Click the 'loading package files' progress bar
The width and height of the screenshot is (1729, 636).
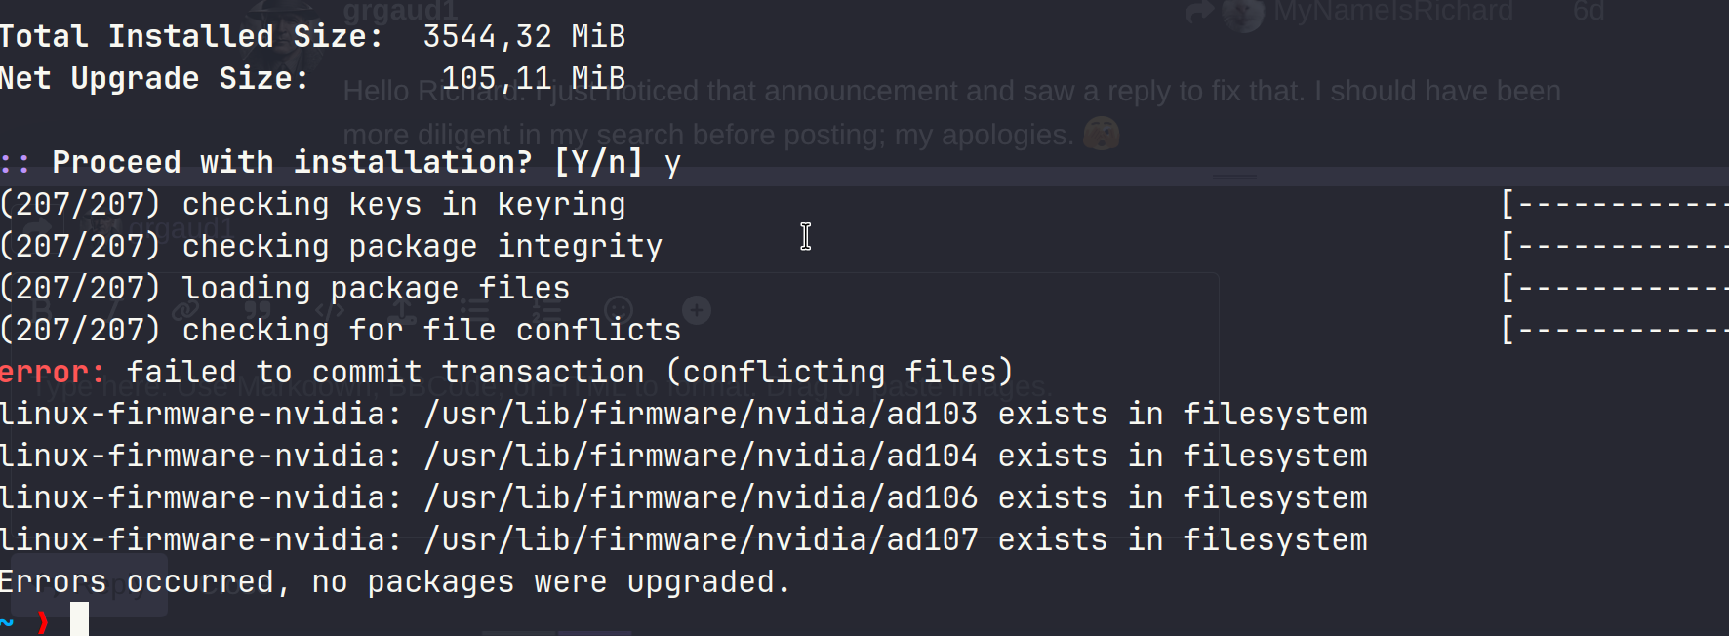(x=1615, y=289)
